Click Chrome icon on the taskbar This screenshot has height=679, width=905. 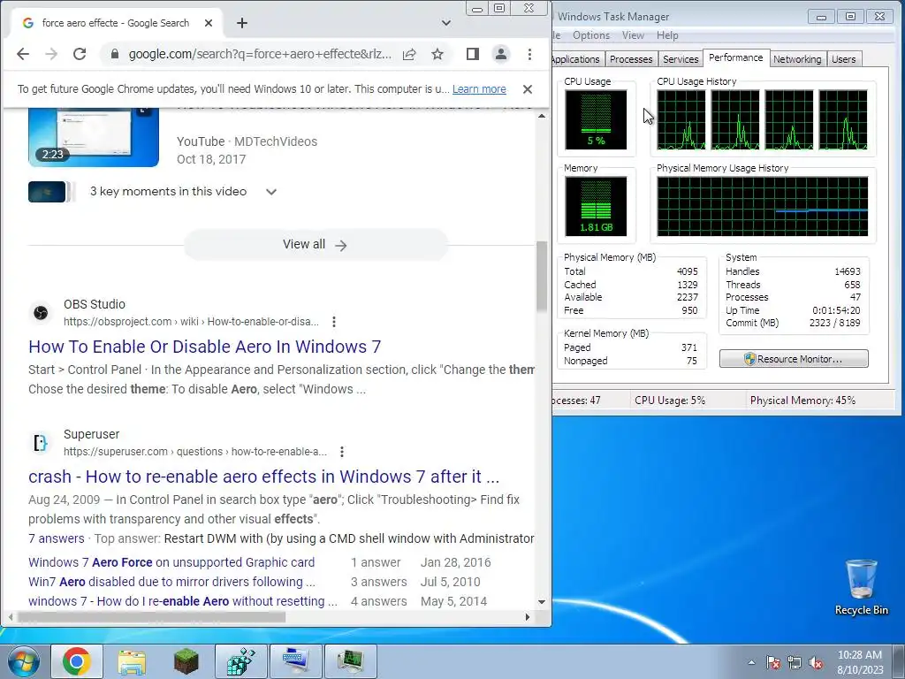point(77,661)
